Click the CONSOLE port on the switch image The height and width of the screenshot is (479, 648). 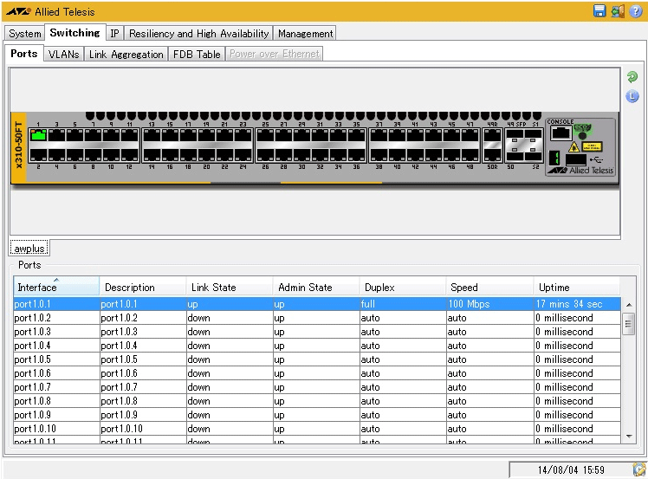pos(561,133)
